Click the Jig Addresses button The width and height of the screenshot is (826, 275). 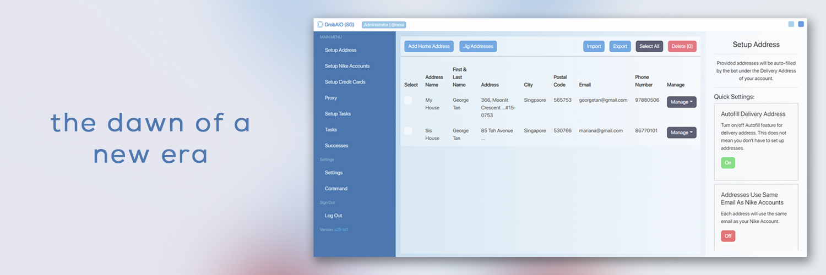(478, 46)
